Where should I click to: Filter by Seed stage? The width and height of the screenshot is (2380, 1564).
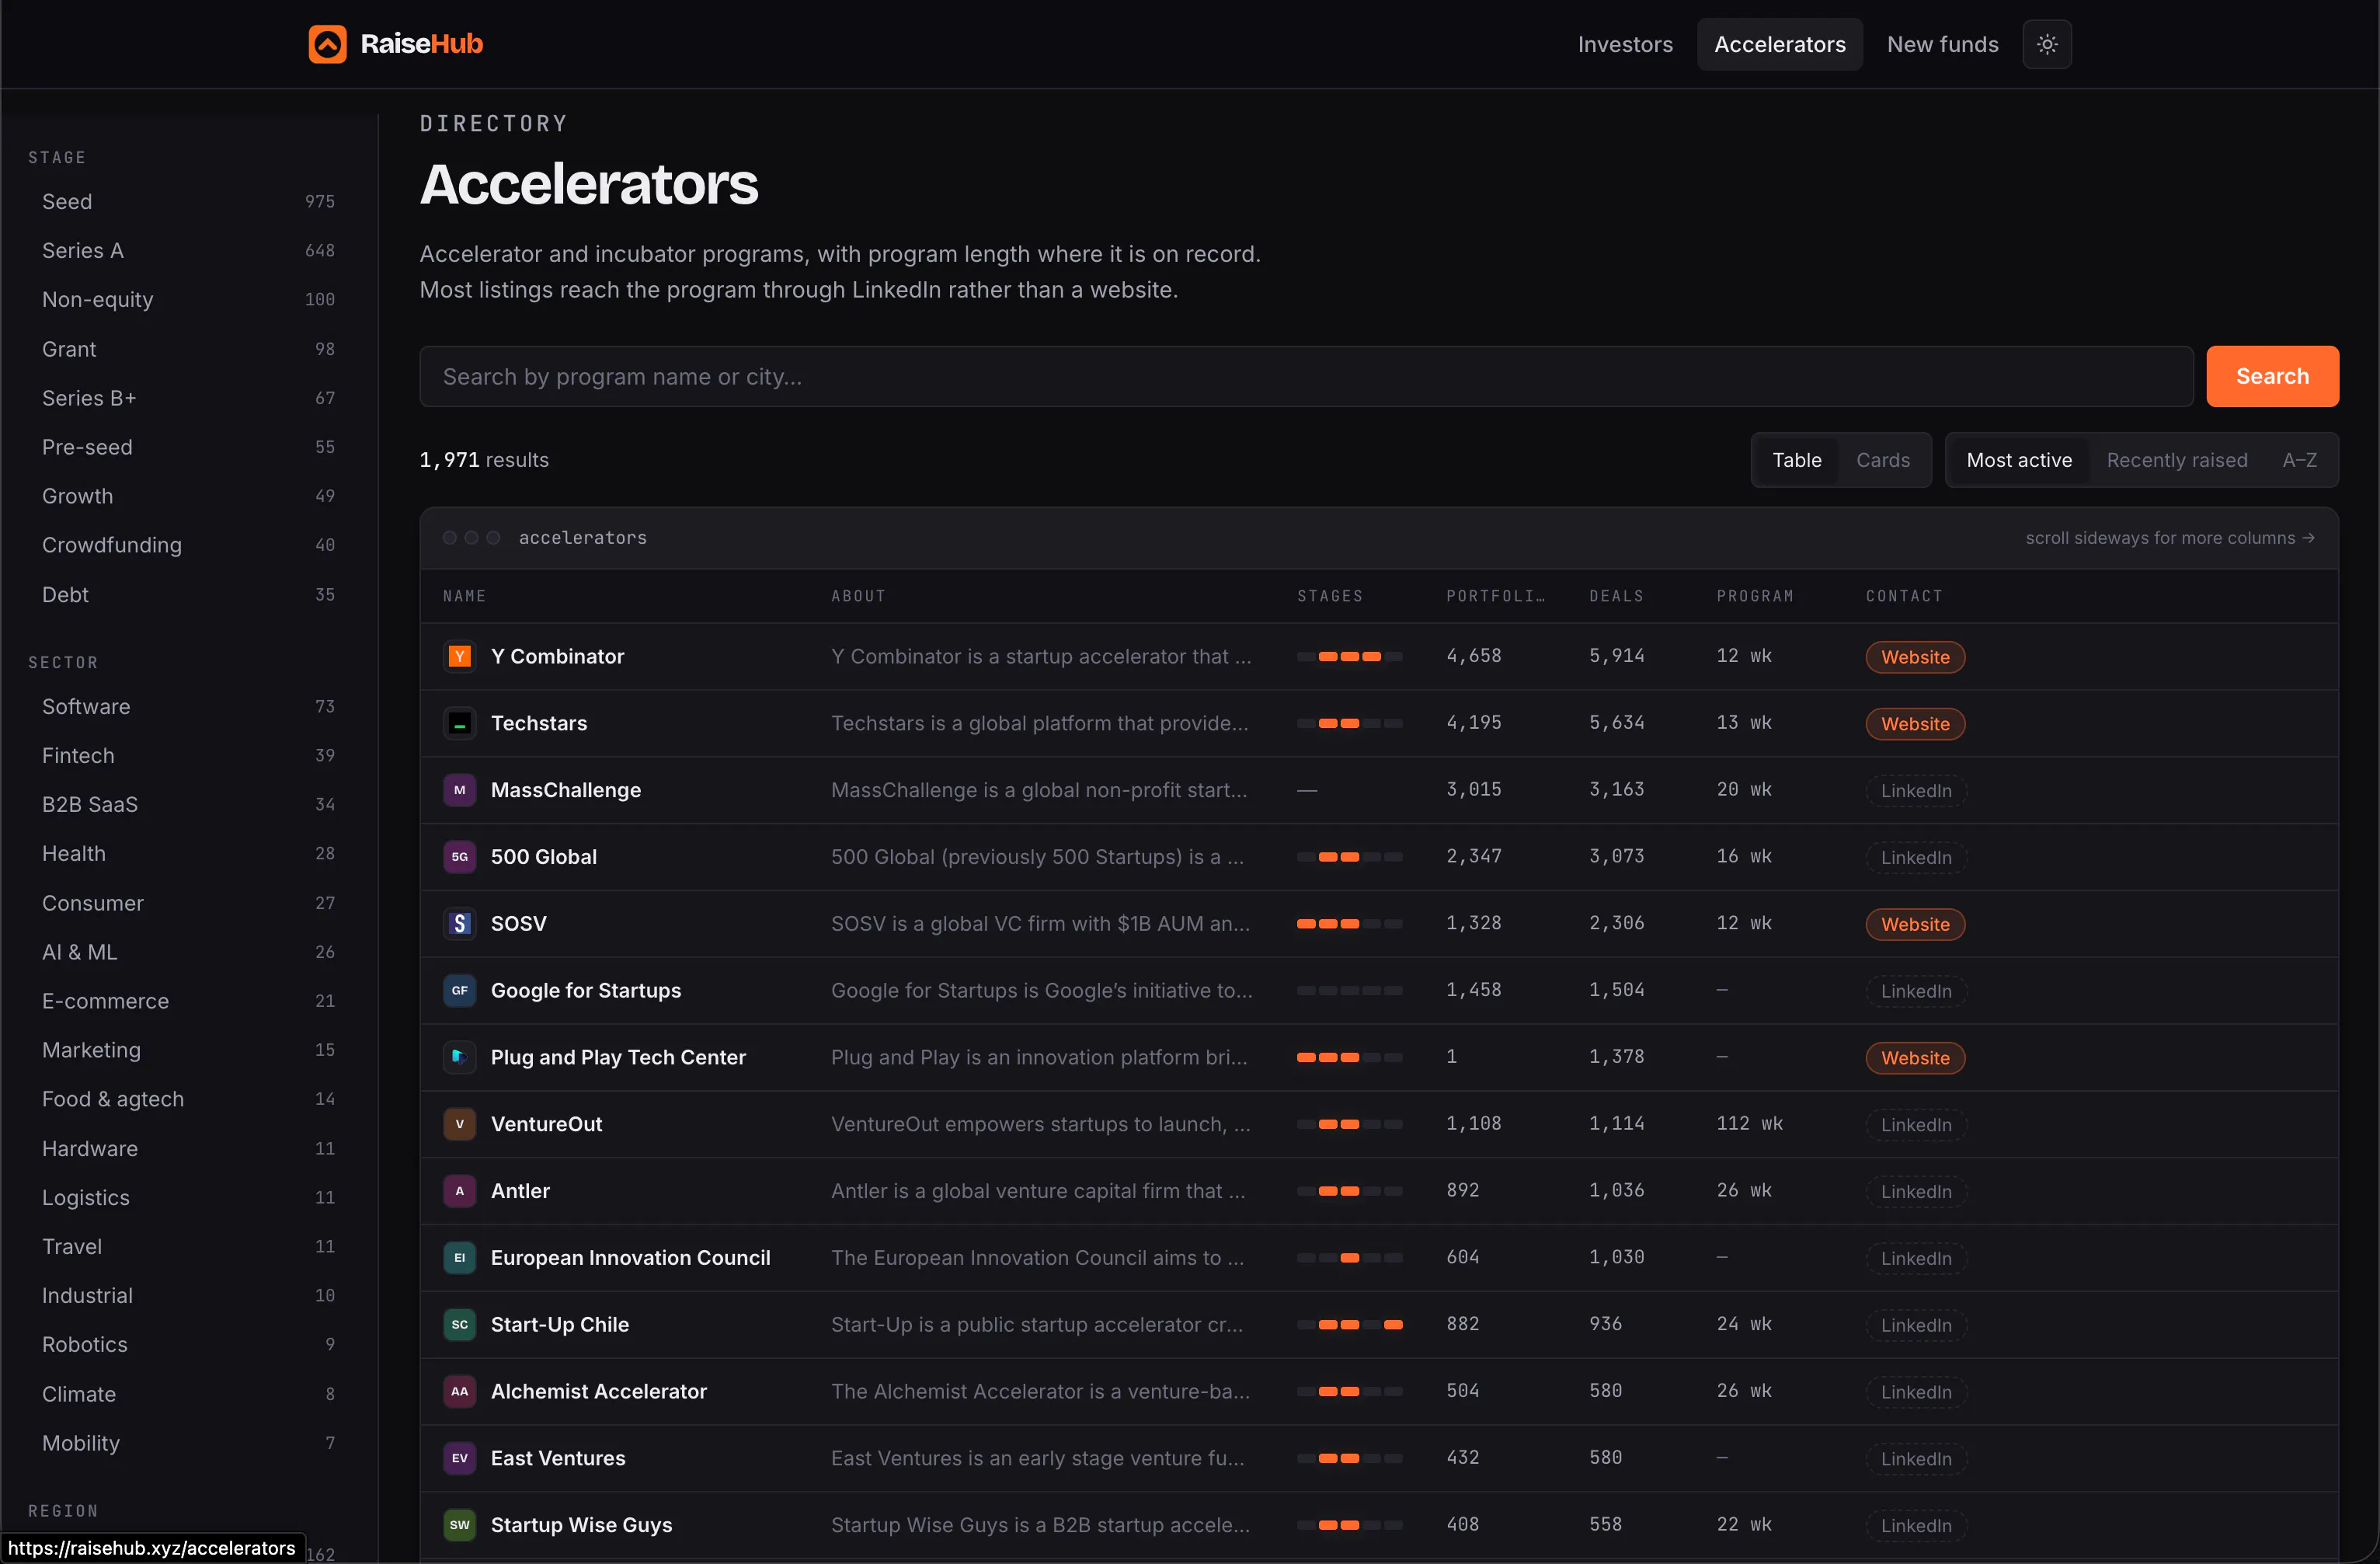[x=188, y=202]
